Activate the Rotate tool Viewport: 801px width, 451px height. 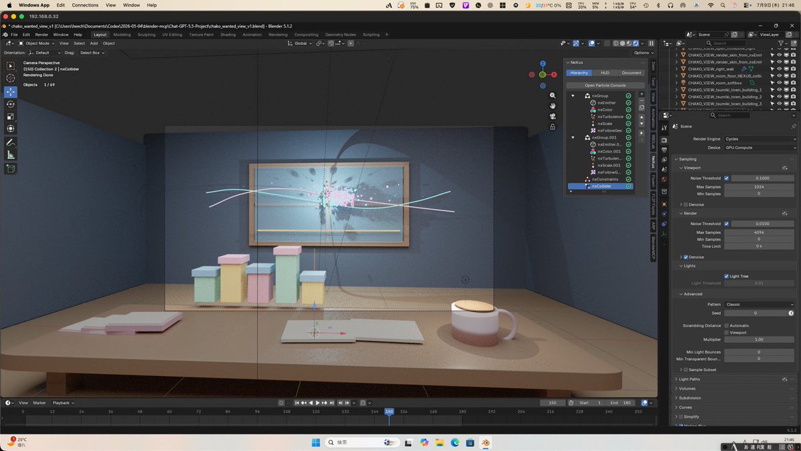pos(11,104)
